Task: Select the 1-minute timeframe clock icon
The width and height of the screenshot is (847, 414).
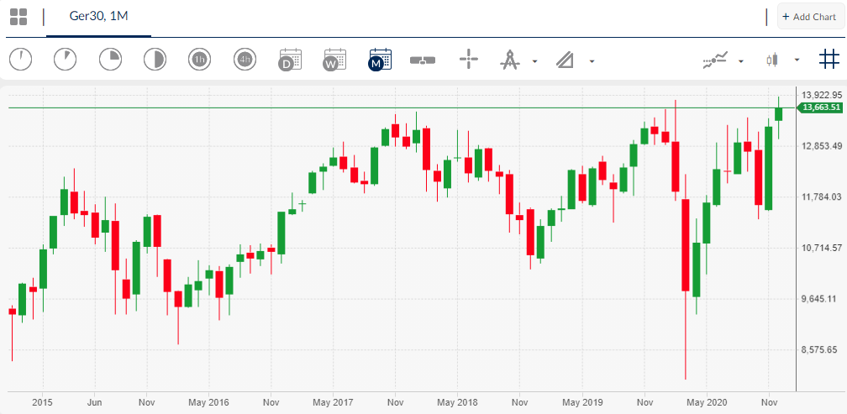Action: [x=20, y=60]
